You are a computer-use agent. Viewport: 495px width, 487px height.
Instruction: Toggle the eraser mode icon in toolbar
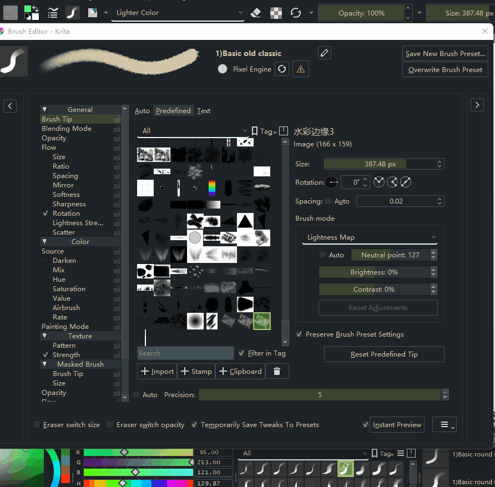[x=256, y=13]
